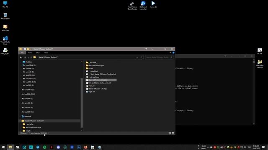Launch Visual Studio Code from desktop
Viewport: 268px width, 150px height.
pyautogui.click(x=5, y=40)
